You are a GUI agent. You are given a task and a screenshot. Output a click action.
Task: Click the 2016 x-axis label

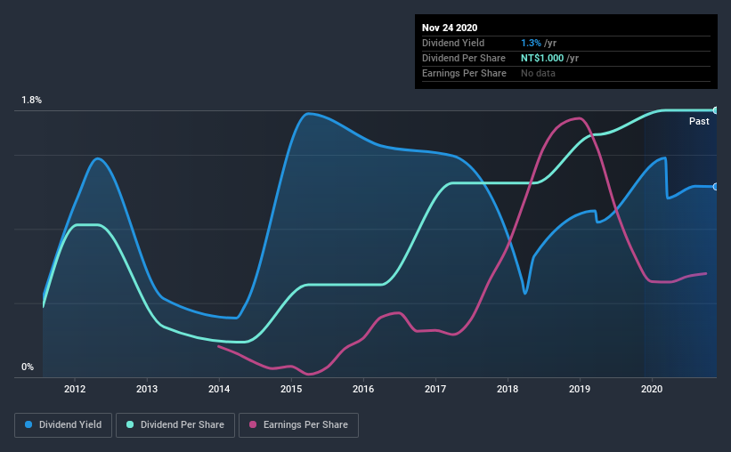pos(363,389)
